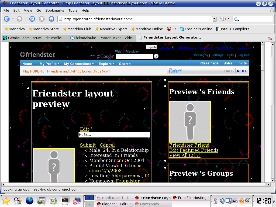Viewport: 276px width, 207px height.
Task: Click the red-swirl monitor taskbar icon
Action: (77, 201)
